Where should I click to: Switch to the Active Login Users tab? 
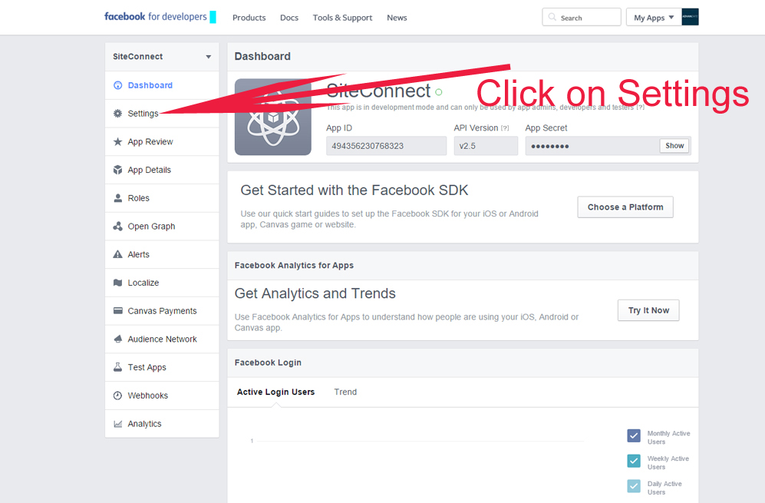(275, 392)
